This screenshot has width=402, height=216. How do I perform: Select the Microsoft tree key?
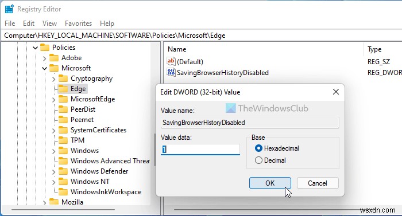(x=76, y=68)
